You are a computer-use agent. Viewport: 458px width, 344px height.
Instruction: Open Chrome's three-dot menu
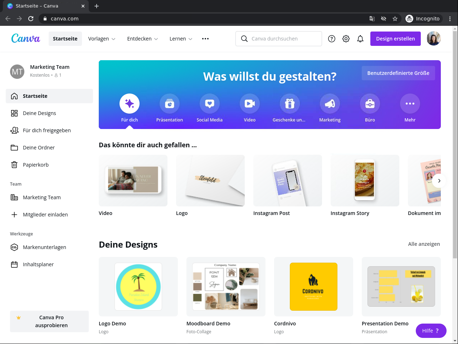[450, 19]
